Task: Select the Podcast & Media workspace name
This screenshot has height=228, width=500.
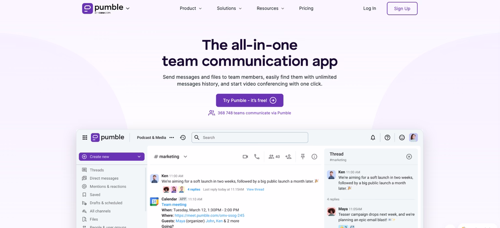Action: tap(151, 138)
